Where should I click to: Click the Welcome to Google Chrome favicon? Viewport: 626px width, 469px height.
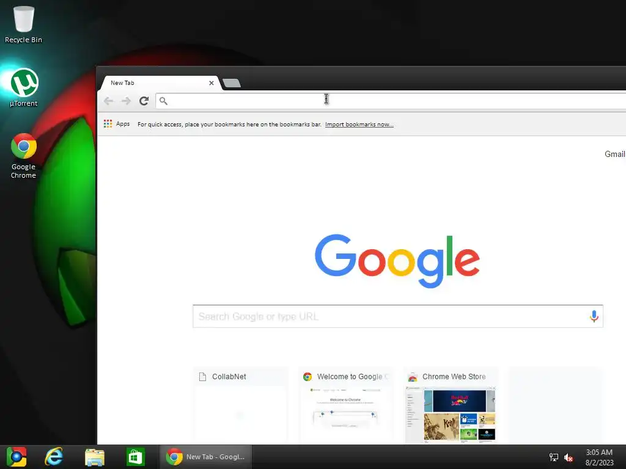307,377
